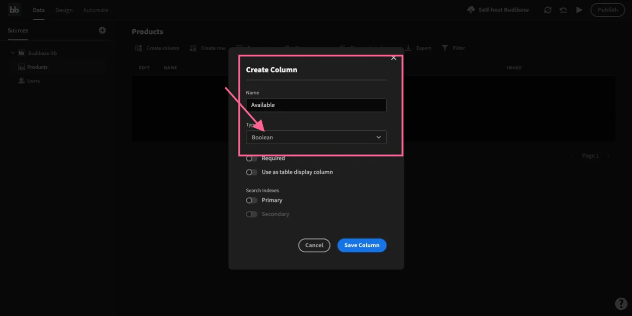Image resolution: width=632 pixels, height=316 pixels.
Task: Toggle the Secondary search index switch
Action: click(x=252, y=214)
